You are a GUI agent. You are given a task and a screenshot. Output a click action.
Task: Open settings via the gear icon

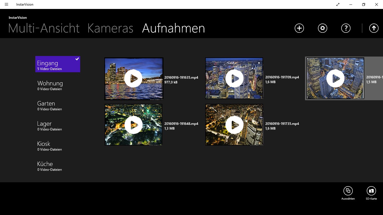(322, 28)
